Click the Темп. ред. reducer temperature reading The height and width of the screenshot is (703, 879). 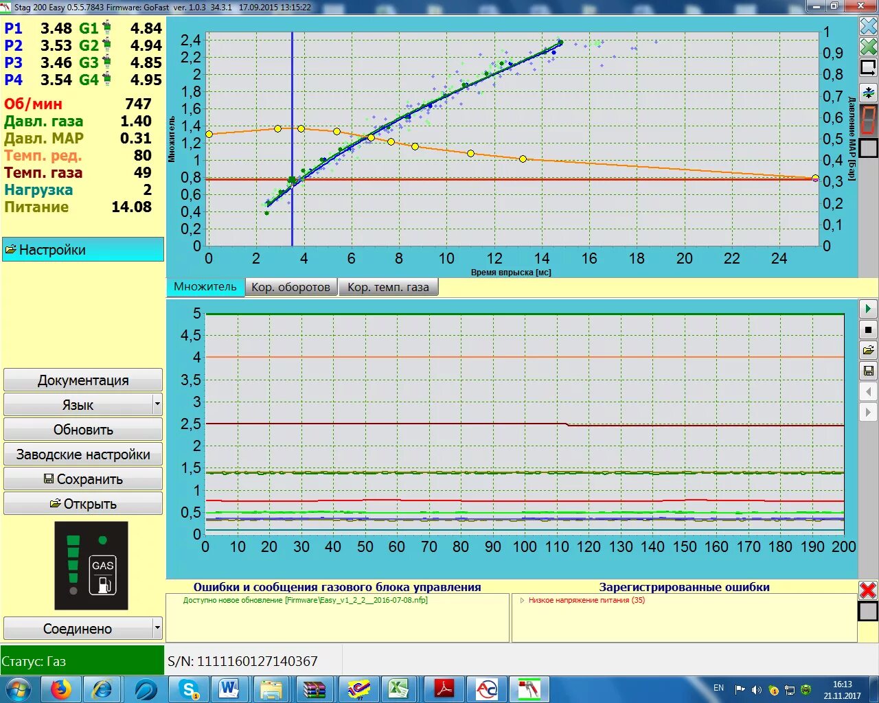coord(78,155)
